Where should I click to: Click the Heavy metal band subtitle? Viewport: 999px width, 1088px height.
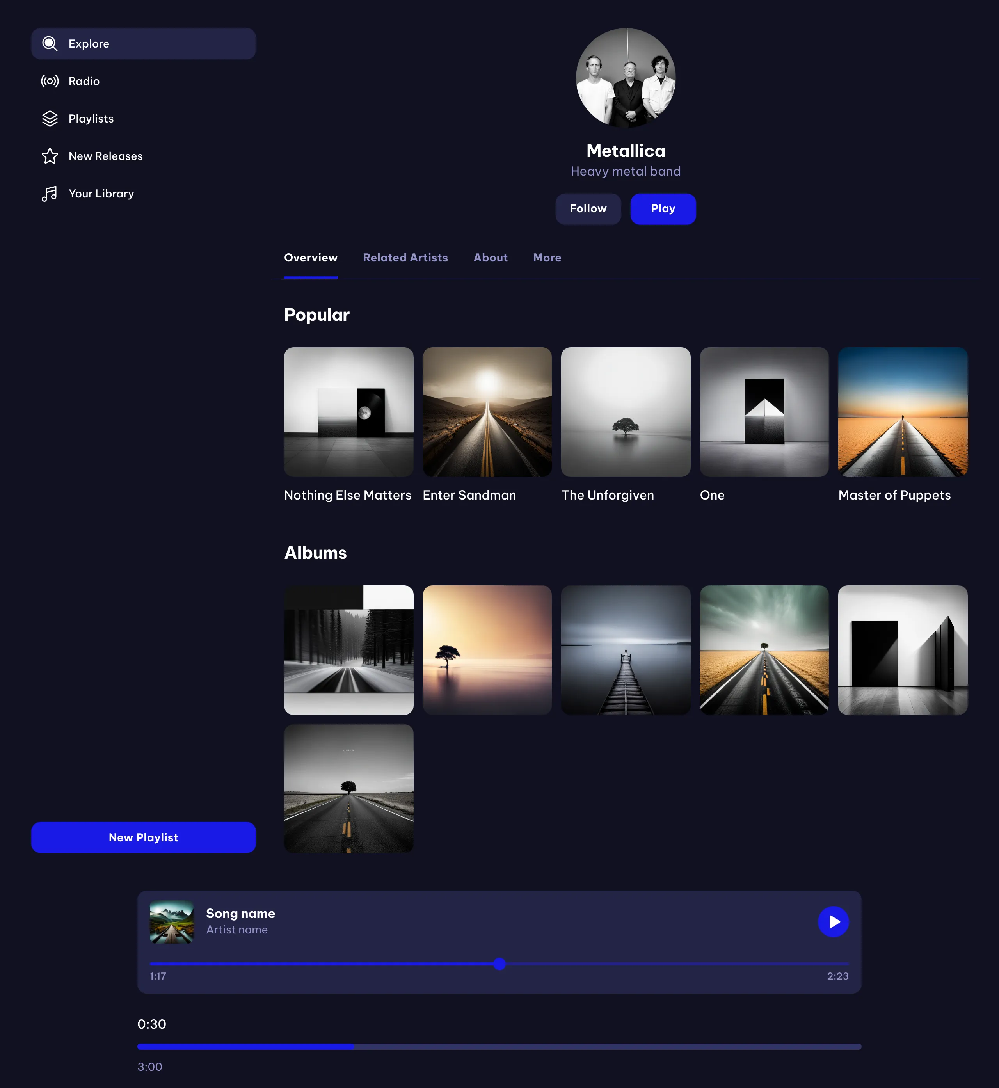pos(626,171)
